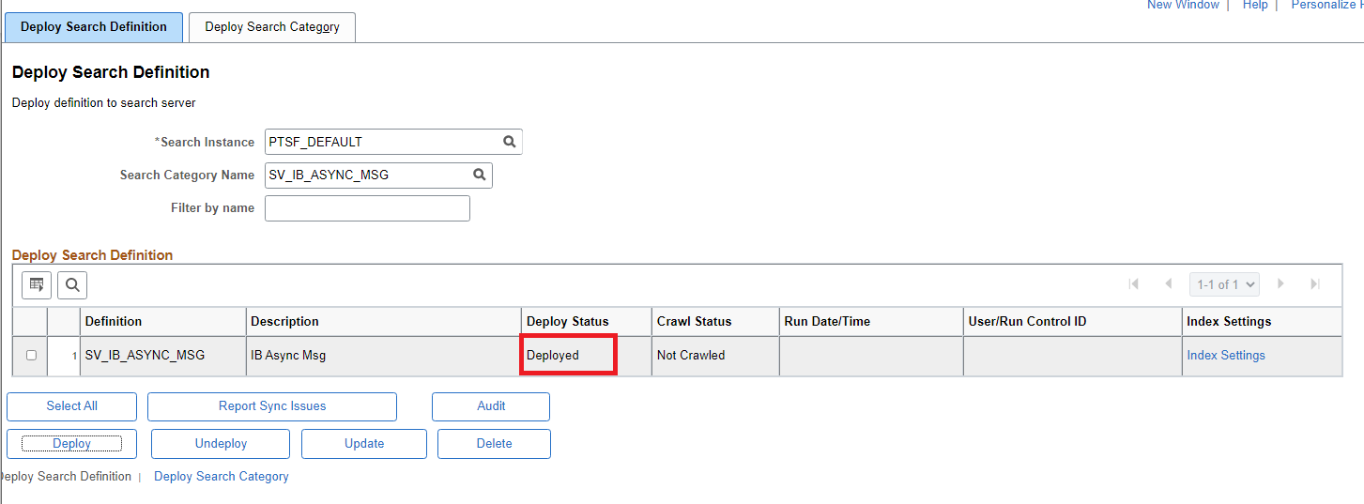Click the Audit button
This screenshot has height=504, width=1364.
point(491,406)
